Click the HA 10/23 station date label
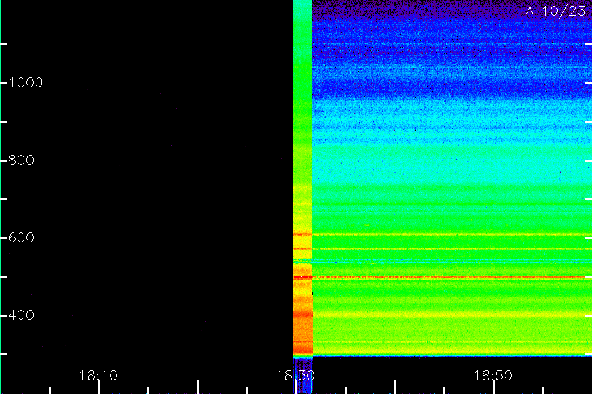 551,11
